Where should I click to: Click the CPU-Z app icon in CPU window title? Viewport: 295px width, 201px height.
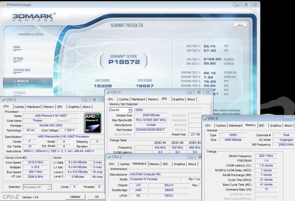[3, 100]
